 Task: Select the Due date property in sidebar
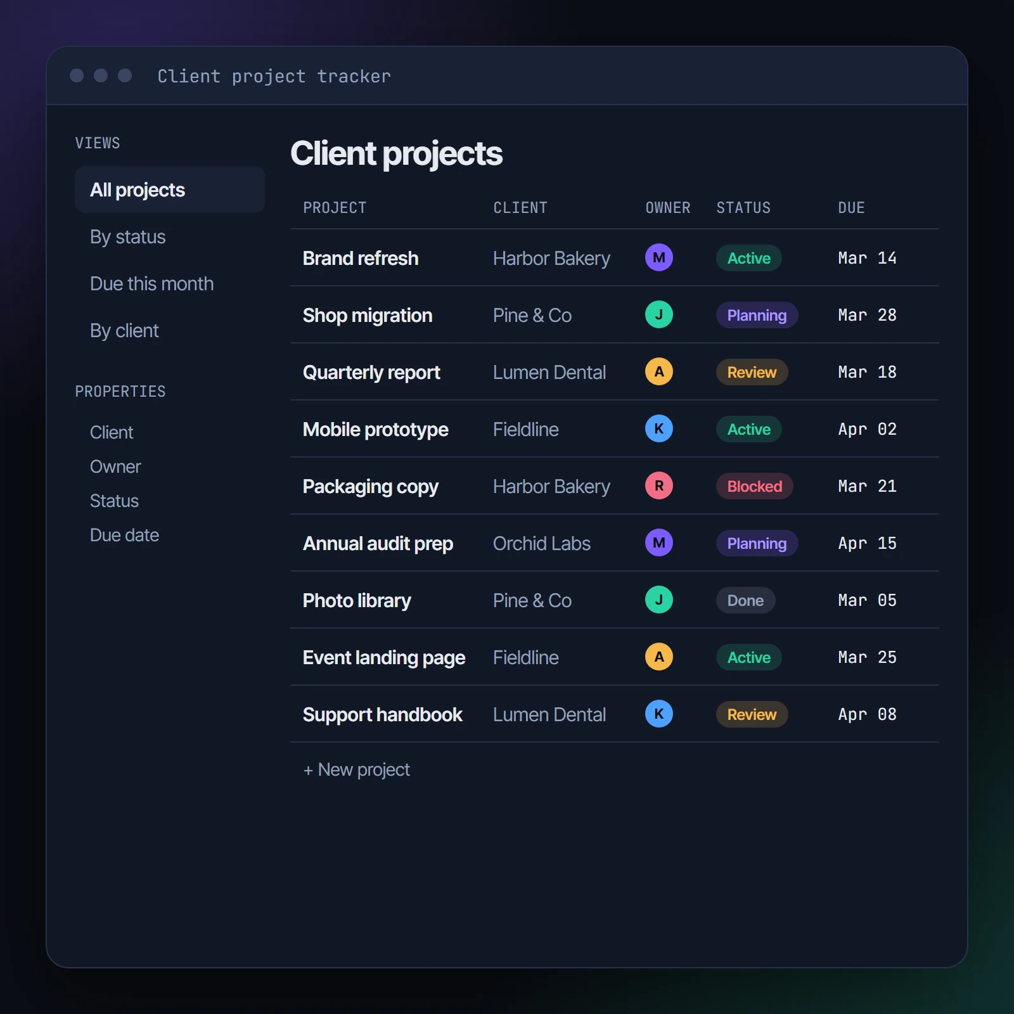tap(124, 535)
